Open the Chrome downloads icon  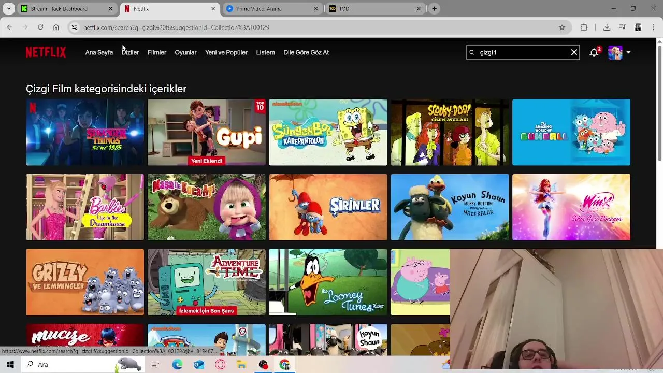pos(607,27)
